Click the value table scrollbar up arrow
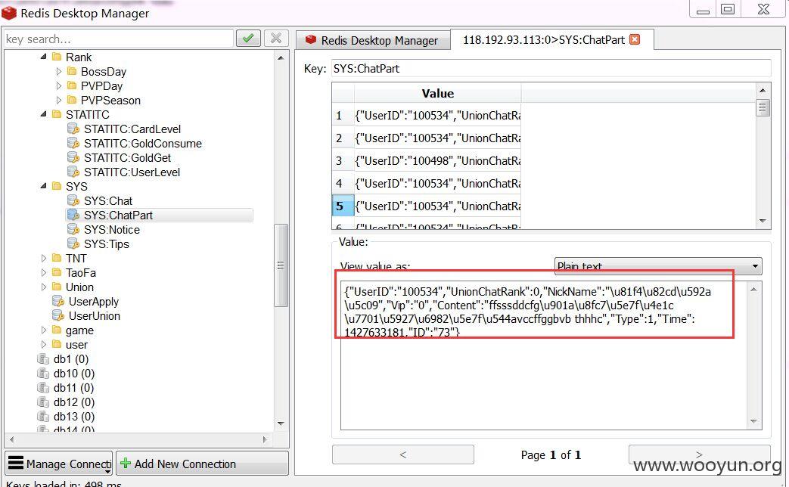Viewport: 789px width, 487px height. (x=763, y=91)
